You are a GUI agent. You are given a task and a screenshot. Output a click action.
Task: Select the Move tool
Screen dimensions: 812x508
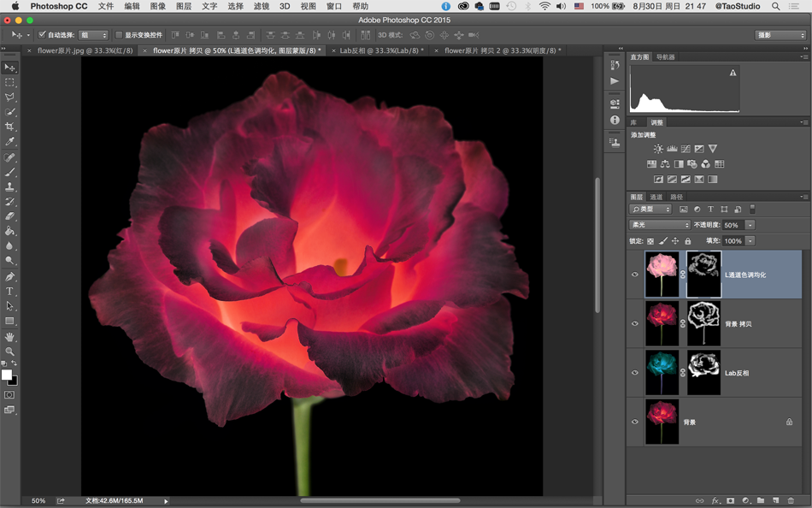click(10, 68)
